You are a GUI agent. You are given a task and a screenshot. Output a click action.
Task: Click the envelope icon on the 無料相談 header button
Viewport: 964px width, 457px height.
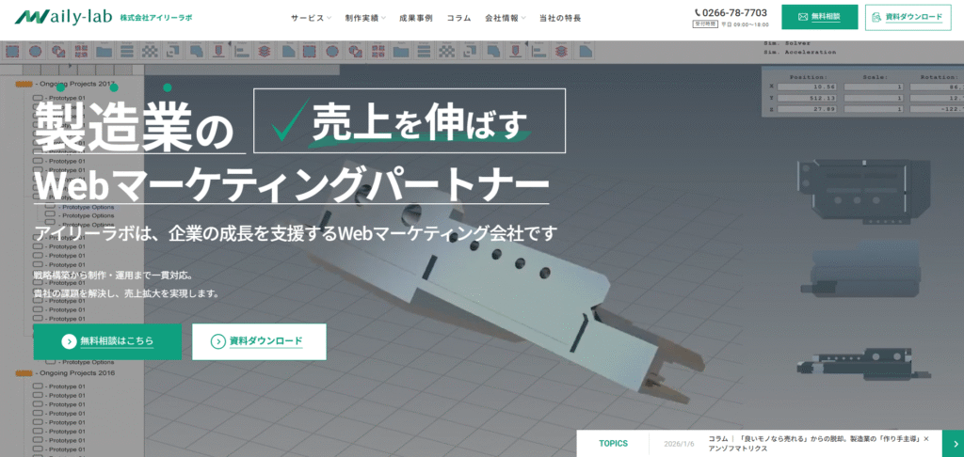click(802, 17)
